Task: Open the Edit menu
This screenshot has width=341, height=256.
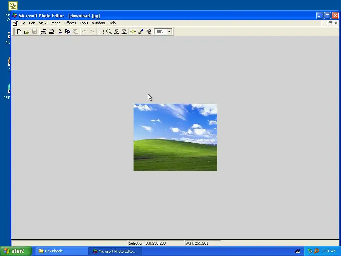Action: [x=32, y=23]
